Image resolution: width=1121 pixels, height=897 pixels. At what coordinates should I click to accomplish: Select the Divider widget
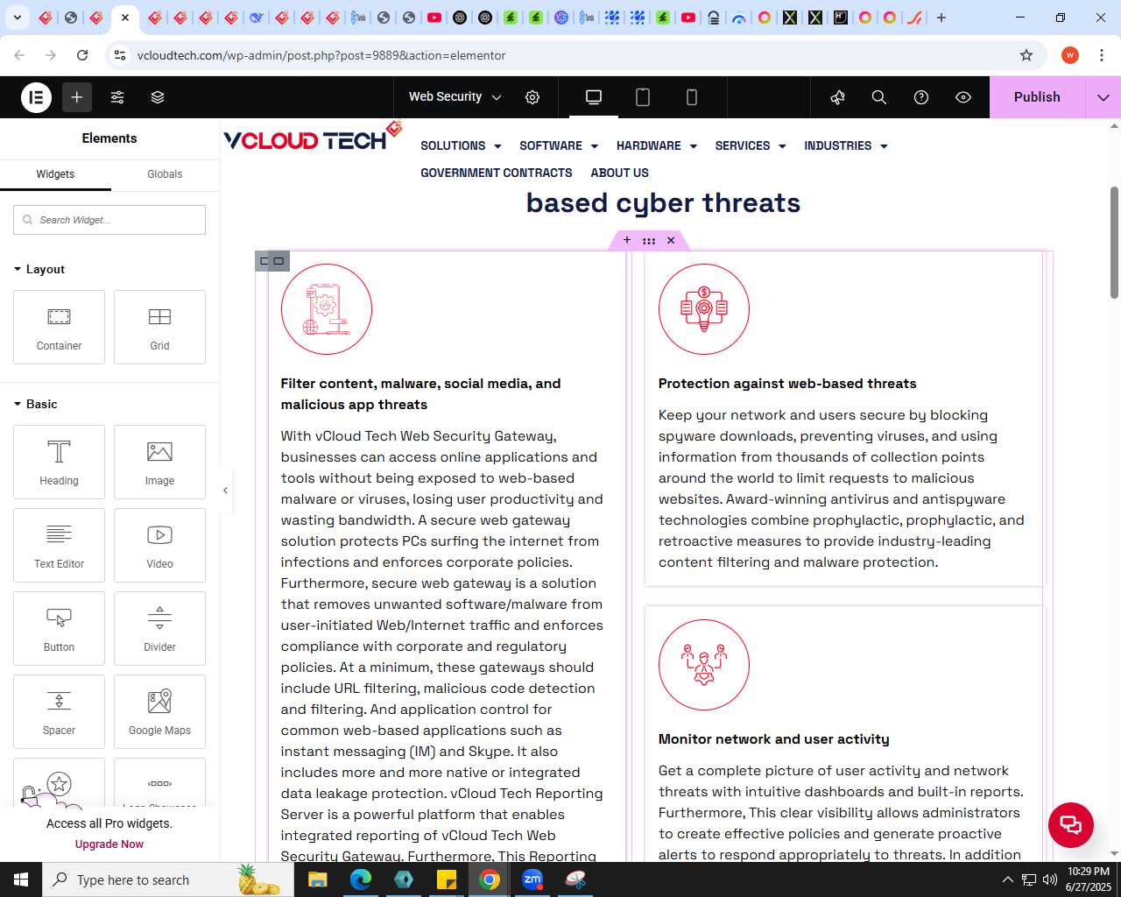click(159, 628)
